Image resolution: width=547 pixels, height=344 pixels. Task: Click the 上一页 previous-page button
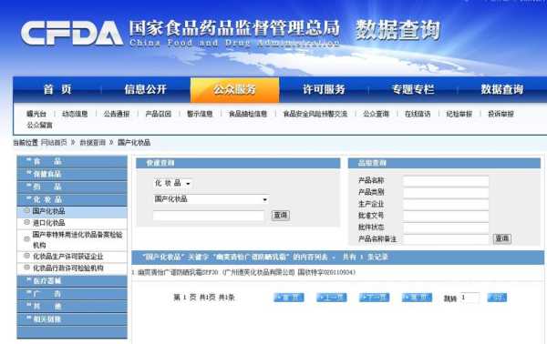332,298
